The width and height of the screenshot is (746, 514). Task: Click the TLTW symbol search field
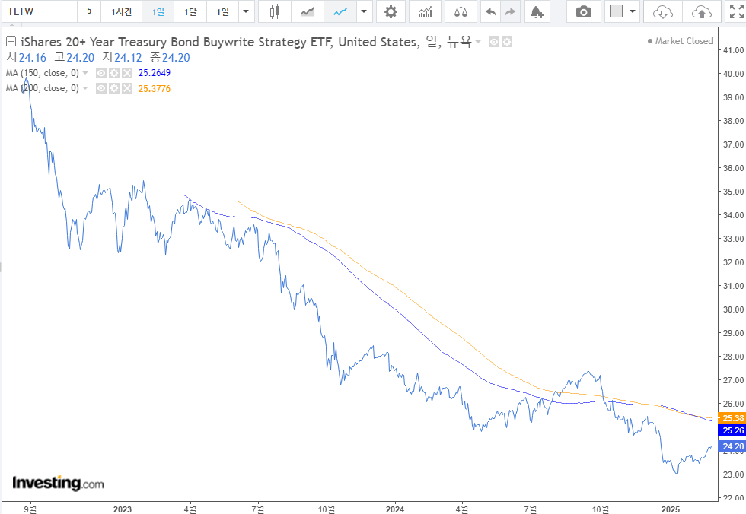tap(39, 11)
